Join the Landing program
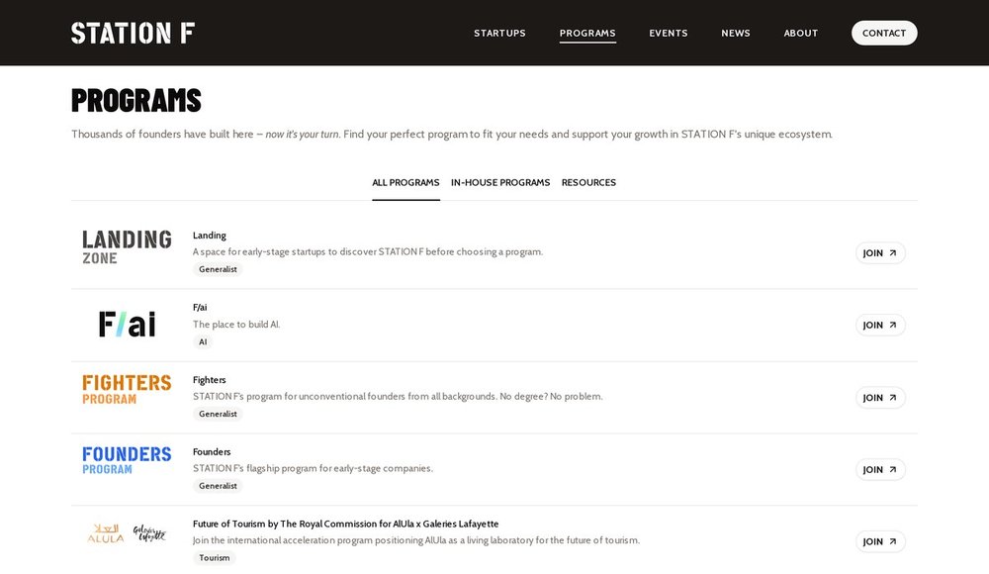 click(x=880, y=253)
